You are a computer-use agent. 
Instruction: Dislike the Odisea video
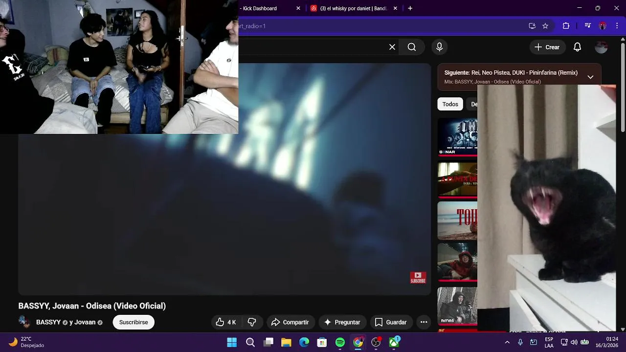[252, 322]
